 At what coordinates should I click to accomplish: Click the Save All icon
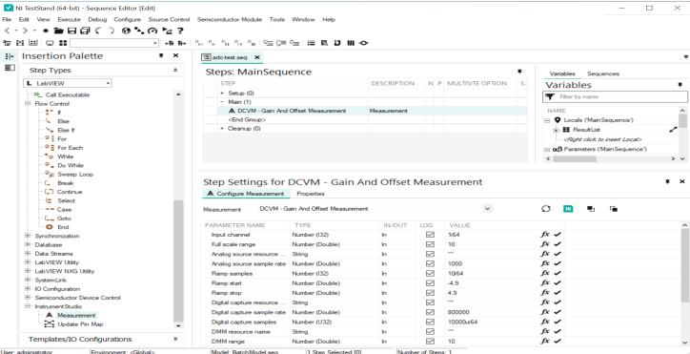[x=86, y=31]
